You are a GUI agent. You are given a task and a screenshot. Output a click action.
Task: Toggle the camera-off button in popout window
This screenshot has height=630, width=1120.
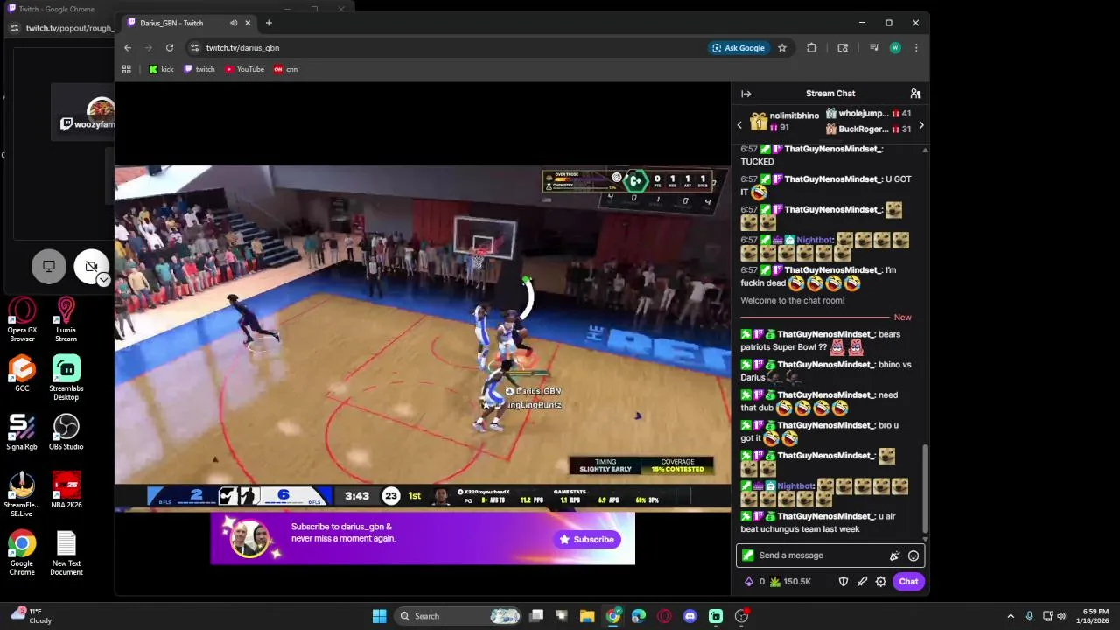pyautogui.click(x=90, y=266)
